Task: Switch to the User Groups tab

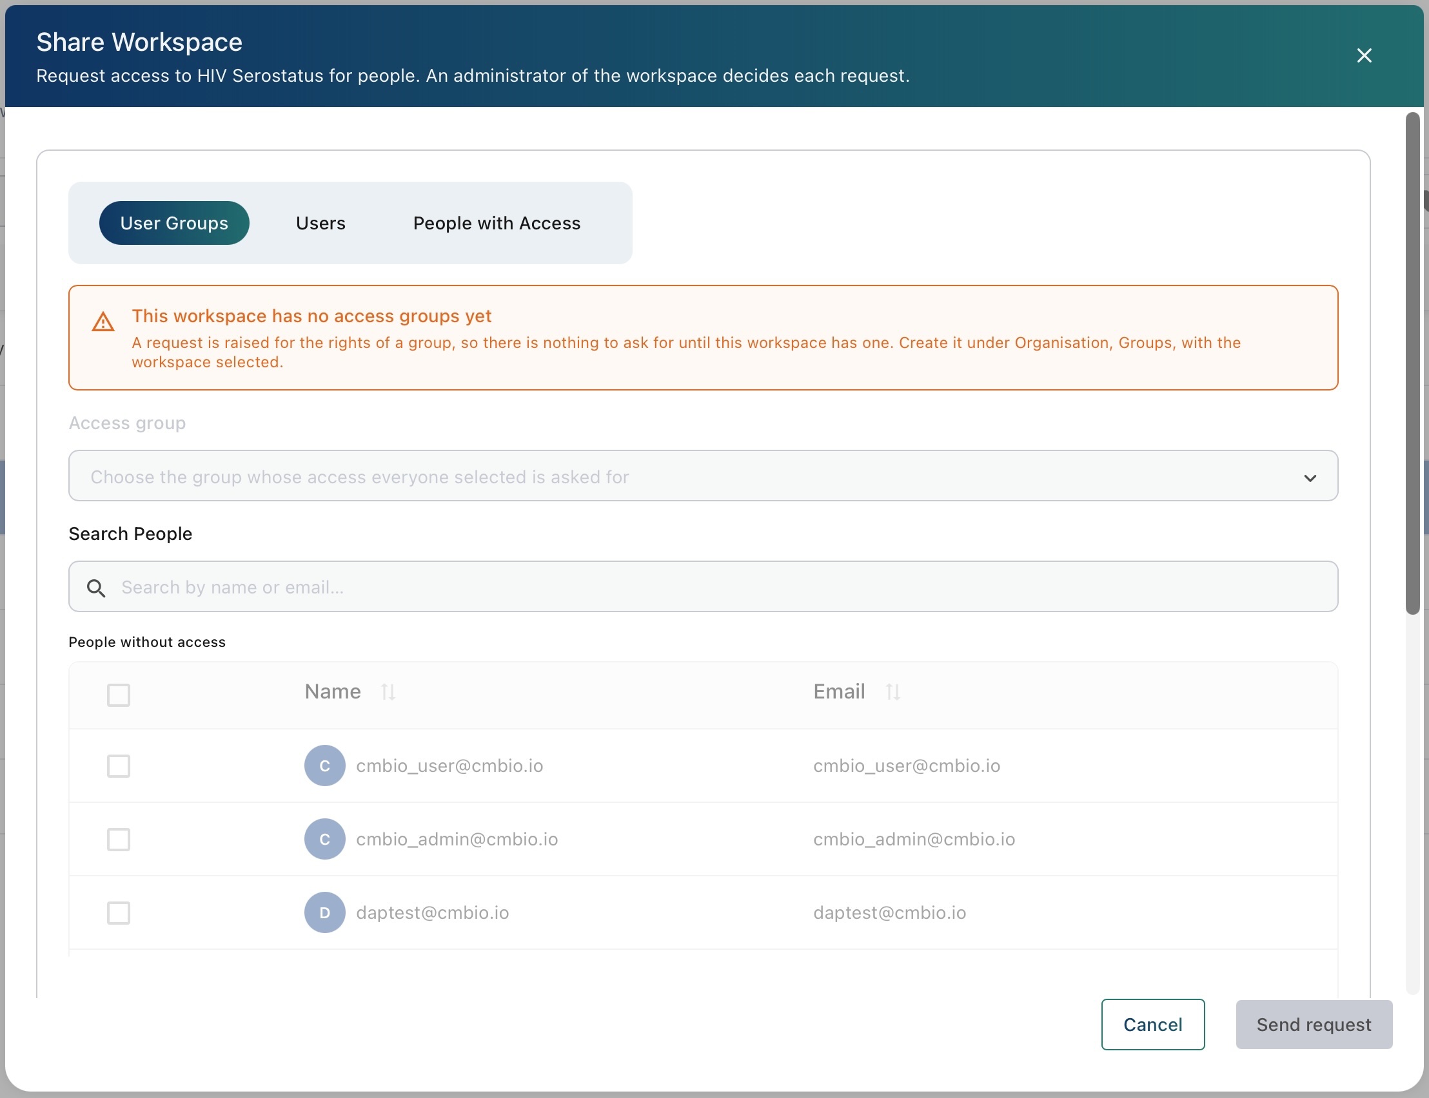Action: click(x=174, y=223)
